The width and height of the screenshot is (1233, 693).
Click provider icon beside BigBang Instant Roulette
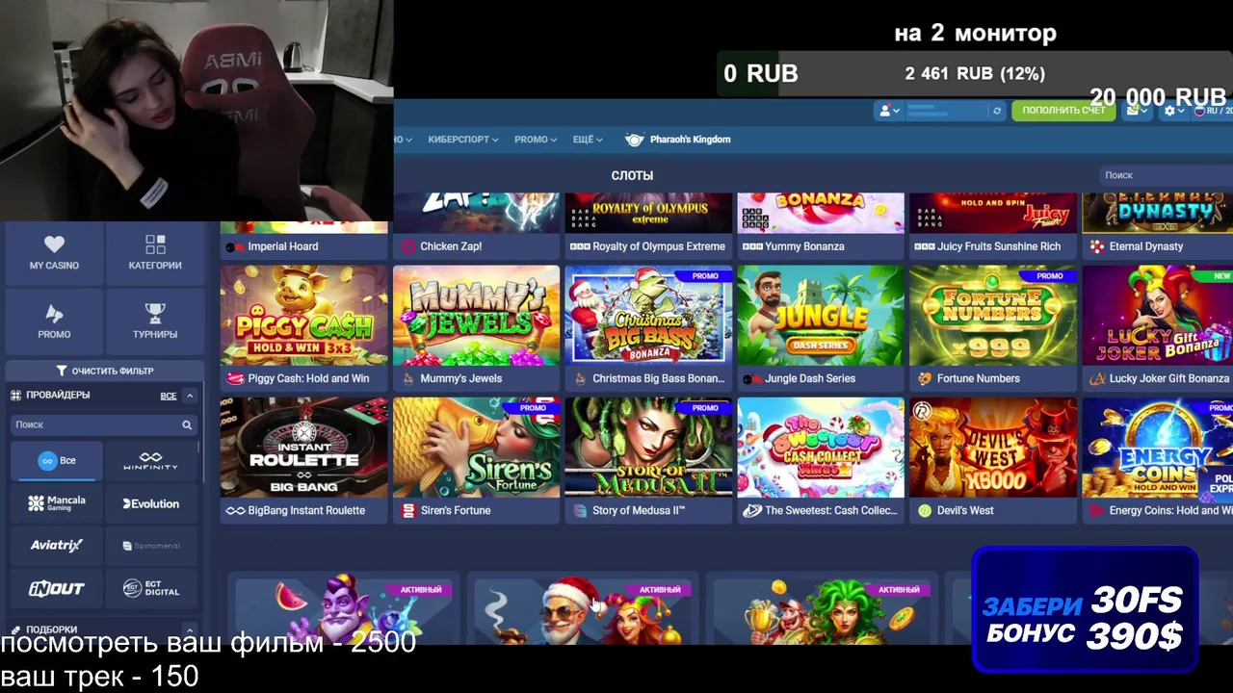233,510
